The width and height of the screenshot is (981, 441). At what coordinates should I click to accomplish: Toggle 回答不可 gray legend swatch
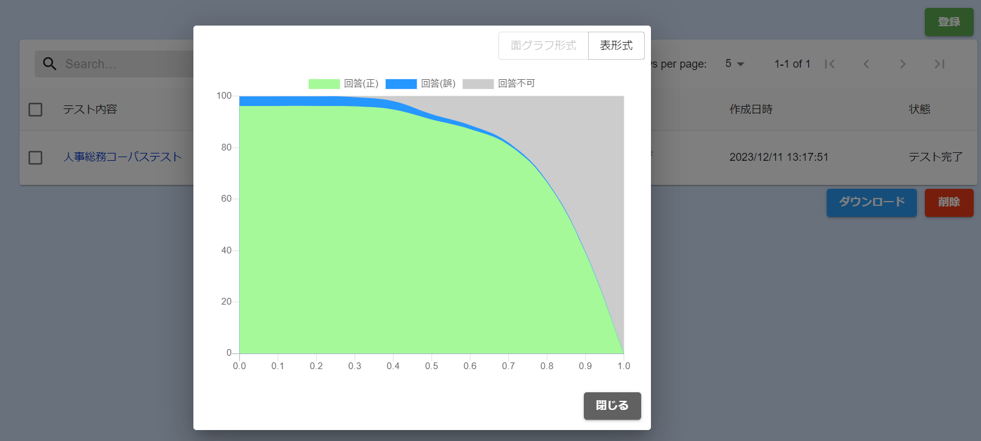pyautogui.click(x=478, y=84)
